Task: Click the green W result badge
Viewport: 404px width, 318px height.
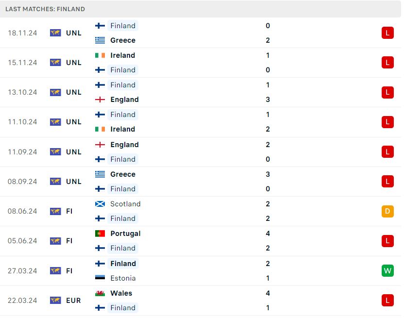Action: tap(387, 270)
